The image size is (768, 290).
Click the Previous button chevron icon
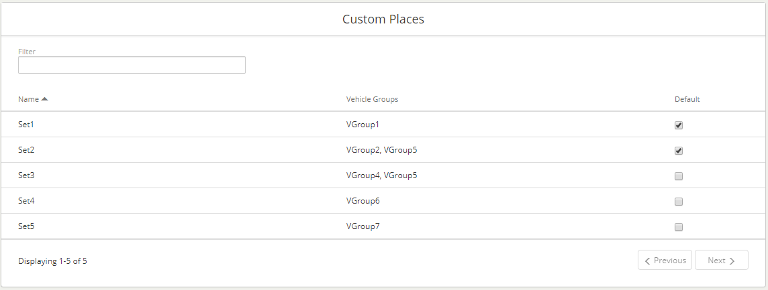(x=648, y=261)
